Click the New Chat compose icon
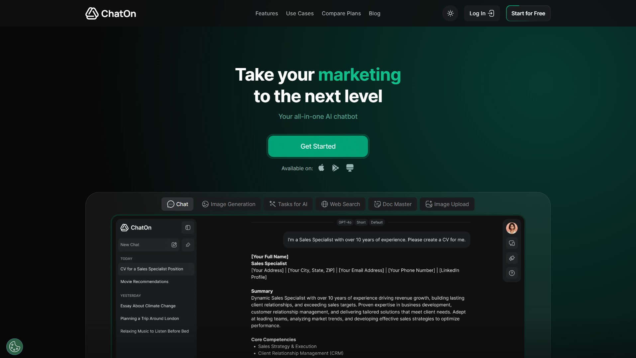 (174, 245)
